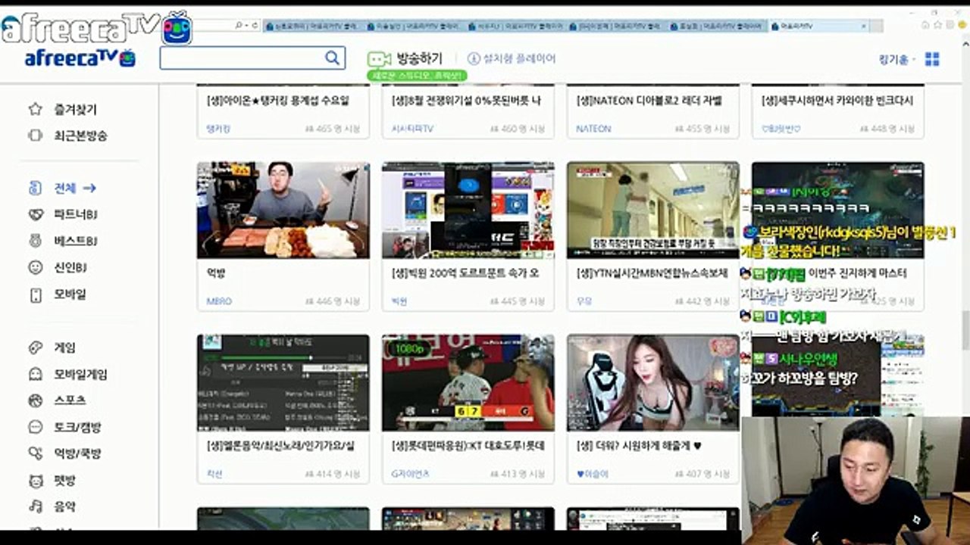
Task: Open the 게임 game category
Action: (52, 347)
